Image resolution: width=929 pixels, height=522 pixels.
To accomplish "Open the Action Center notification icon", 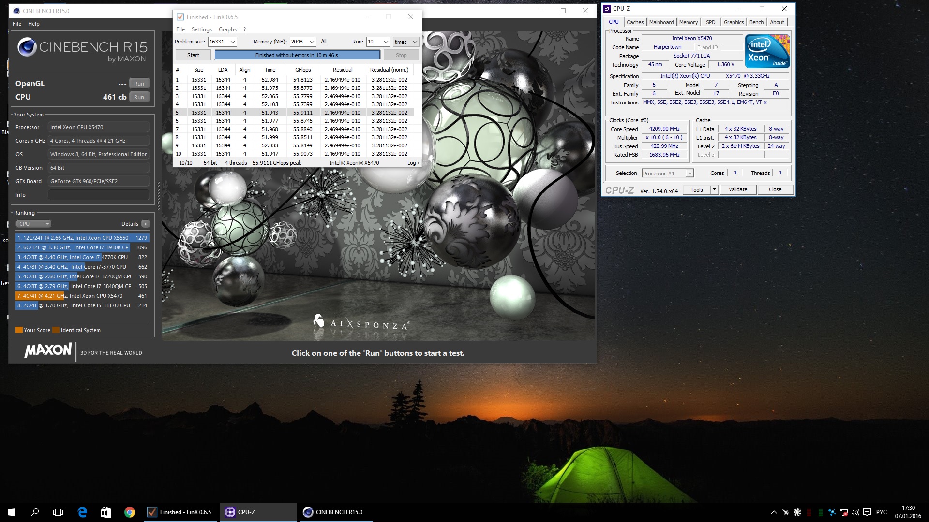I will tap(867, 512).
